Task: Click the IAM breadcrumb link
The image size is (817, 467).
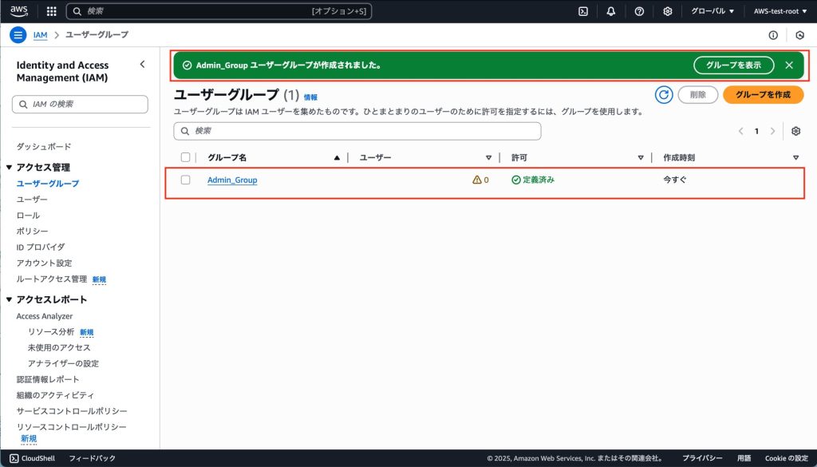Action: pos(40,35)
